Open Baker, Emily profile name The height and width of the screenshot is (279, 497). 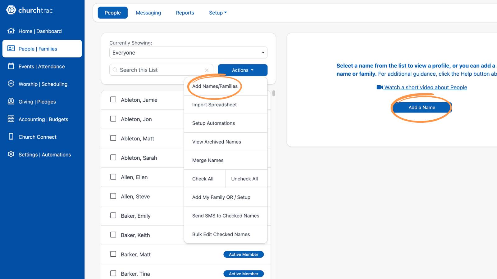135,216
